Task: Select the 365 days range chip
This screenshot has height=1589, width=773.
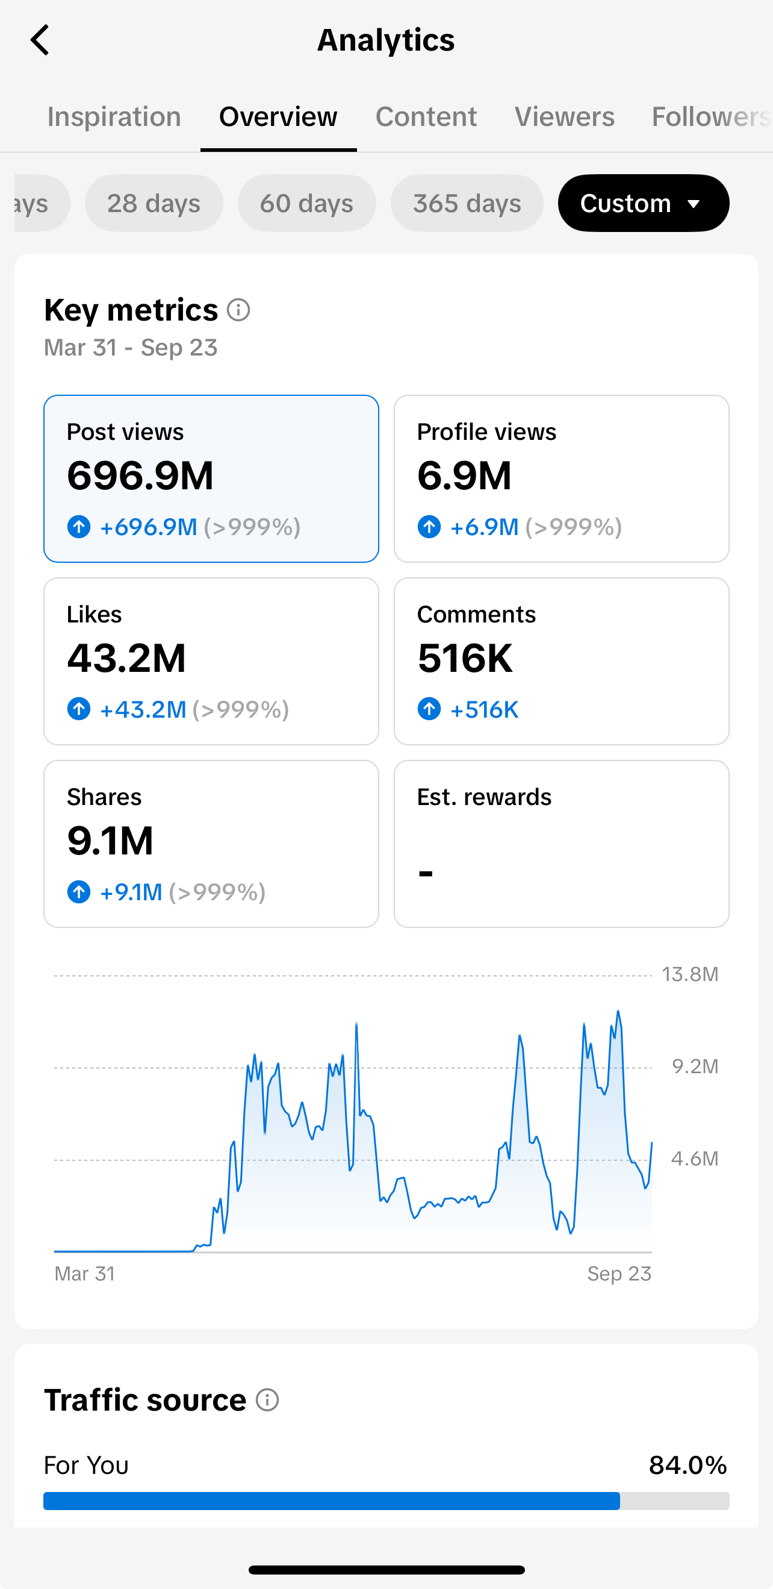Action: [467, 203]
